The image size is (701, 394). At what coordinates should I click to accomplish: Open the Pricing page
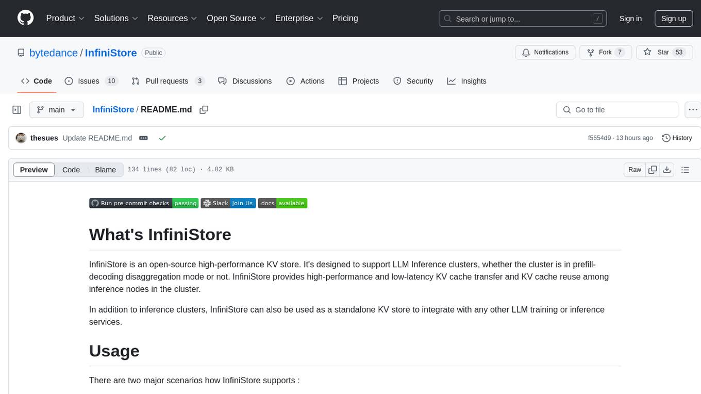[x=345, y=18]
